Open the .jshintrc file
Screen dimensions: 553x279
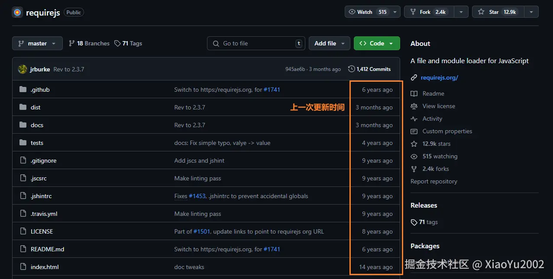tap(41, 196)
